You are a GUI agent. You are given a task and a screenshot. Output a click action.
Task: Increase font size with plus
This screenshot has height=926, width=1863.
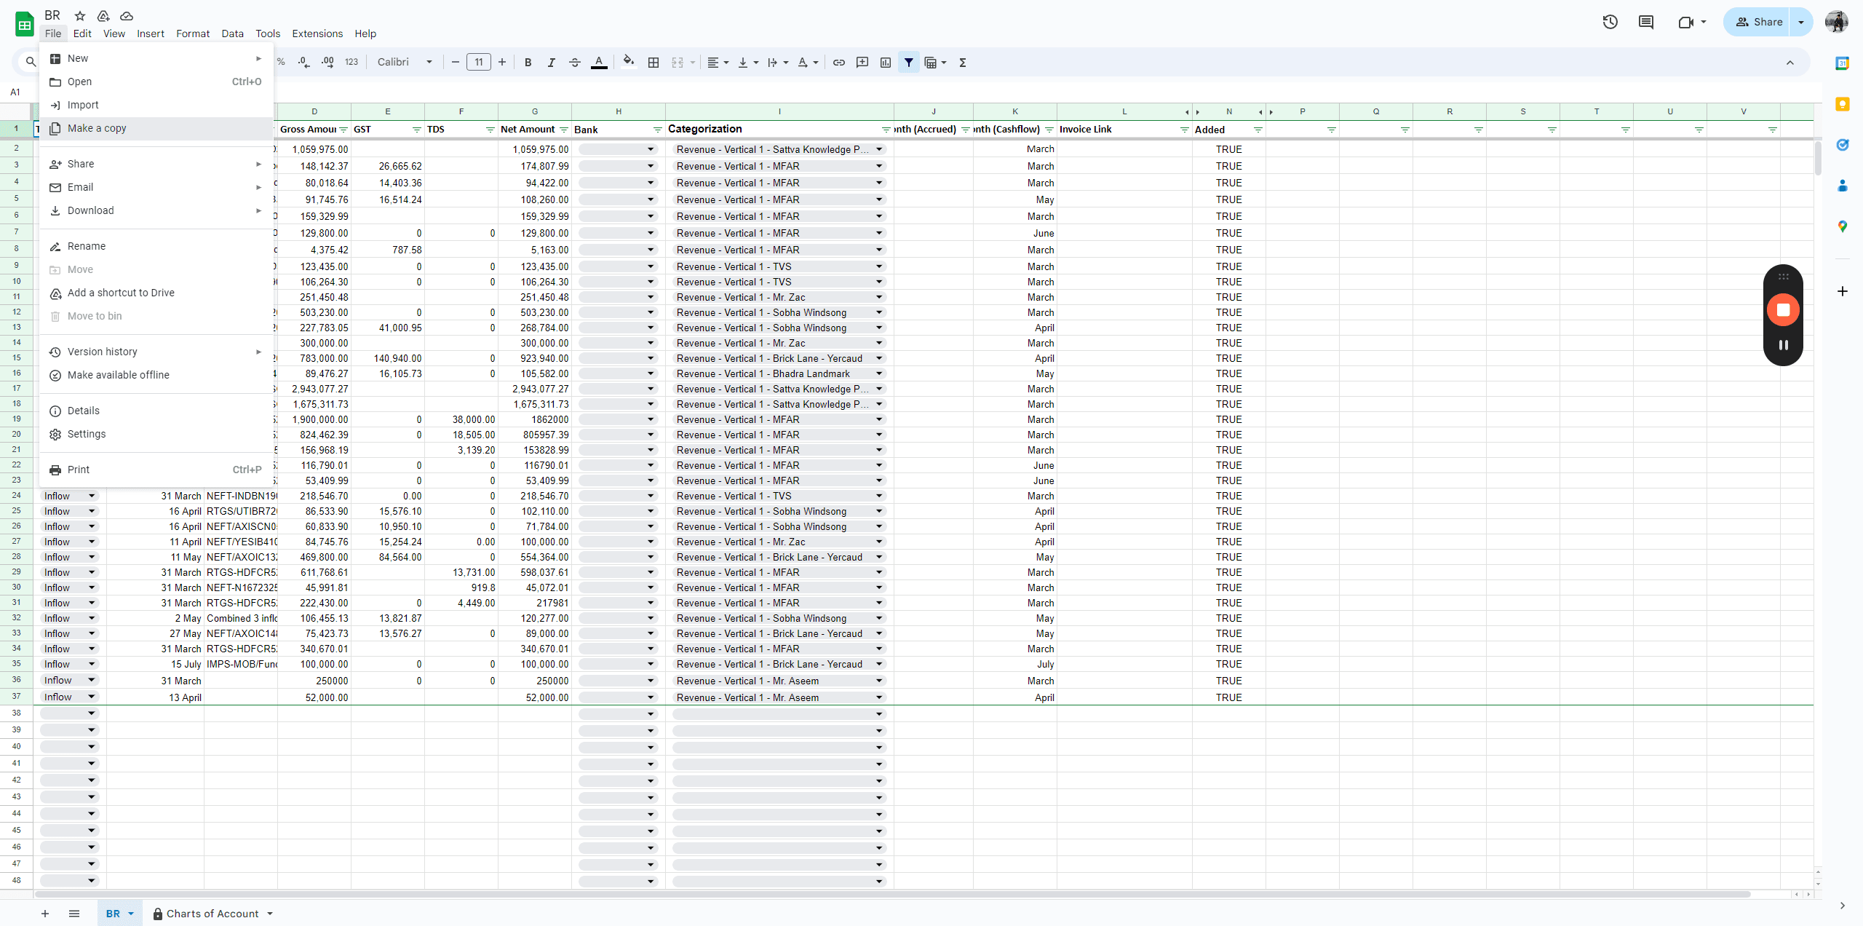coord(501,63)
